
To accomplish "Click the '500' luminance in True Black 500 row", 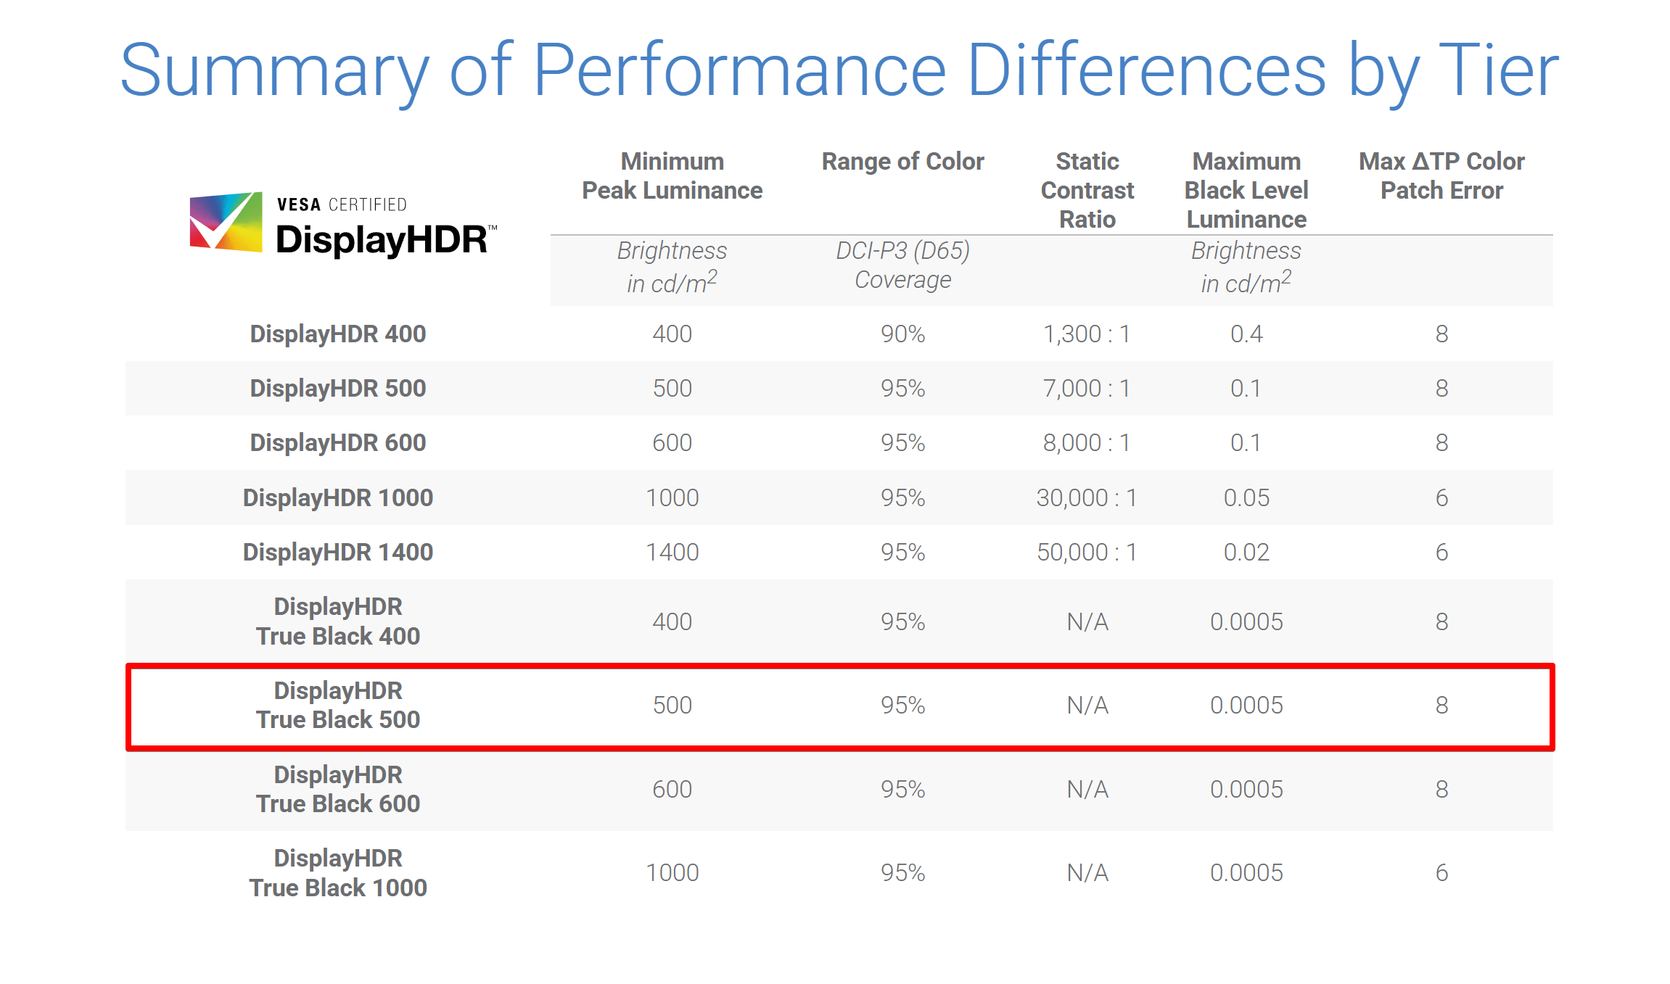I will 672,706.
